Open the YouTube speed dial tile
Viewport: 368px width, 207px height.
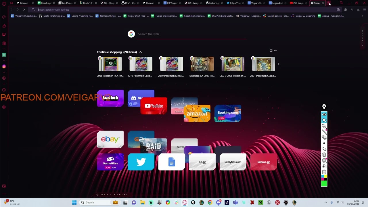[x=154, y=106]
